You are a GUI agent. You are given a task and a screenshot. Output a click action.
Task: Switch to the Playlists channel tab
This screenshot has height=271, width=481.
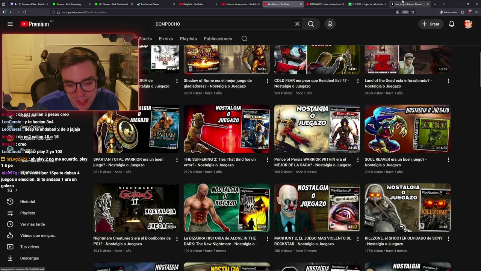(x=188, y=39)
